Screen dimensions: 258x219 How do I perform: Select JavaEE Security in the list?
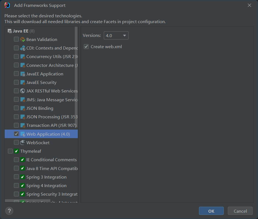coord(41,82)
